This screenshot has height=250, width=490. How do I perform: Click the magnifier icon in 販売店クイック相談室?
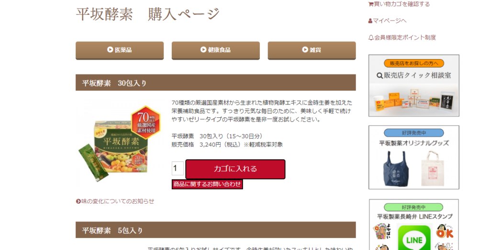coord(379,75)
